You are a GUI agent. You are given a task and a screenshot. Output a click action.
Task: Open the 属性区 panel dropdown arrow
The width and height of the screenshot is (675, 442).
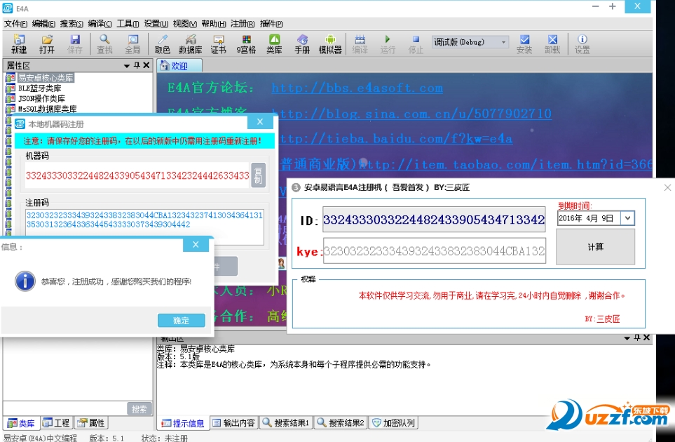[x=127, y=66]
